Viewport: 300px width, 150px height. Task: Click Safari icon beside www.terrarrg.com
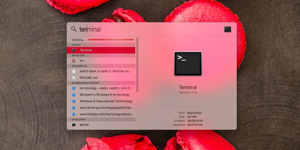coord(74,108)
